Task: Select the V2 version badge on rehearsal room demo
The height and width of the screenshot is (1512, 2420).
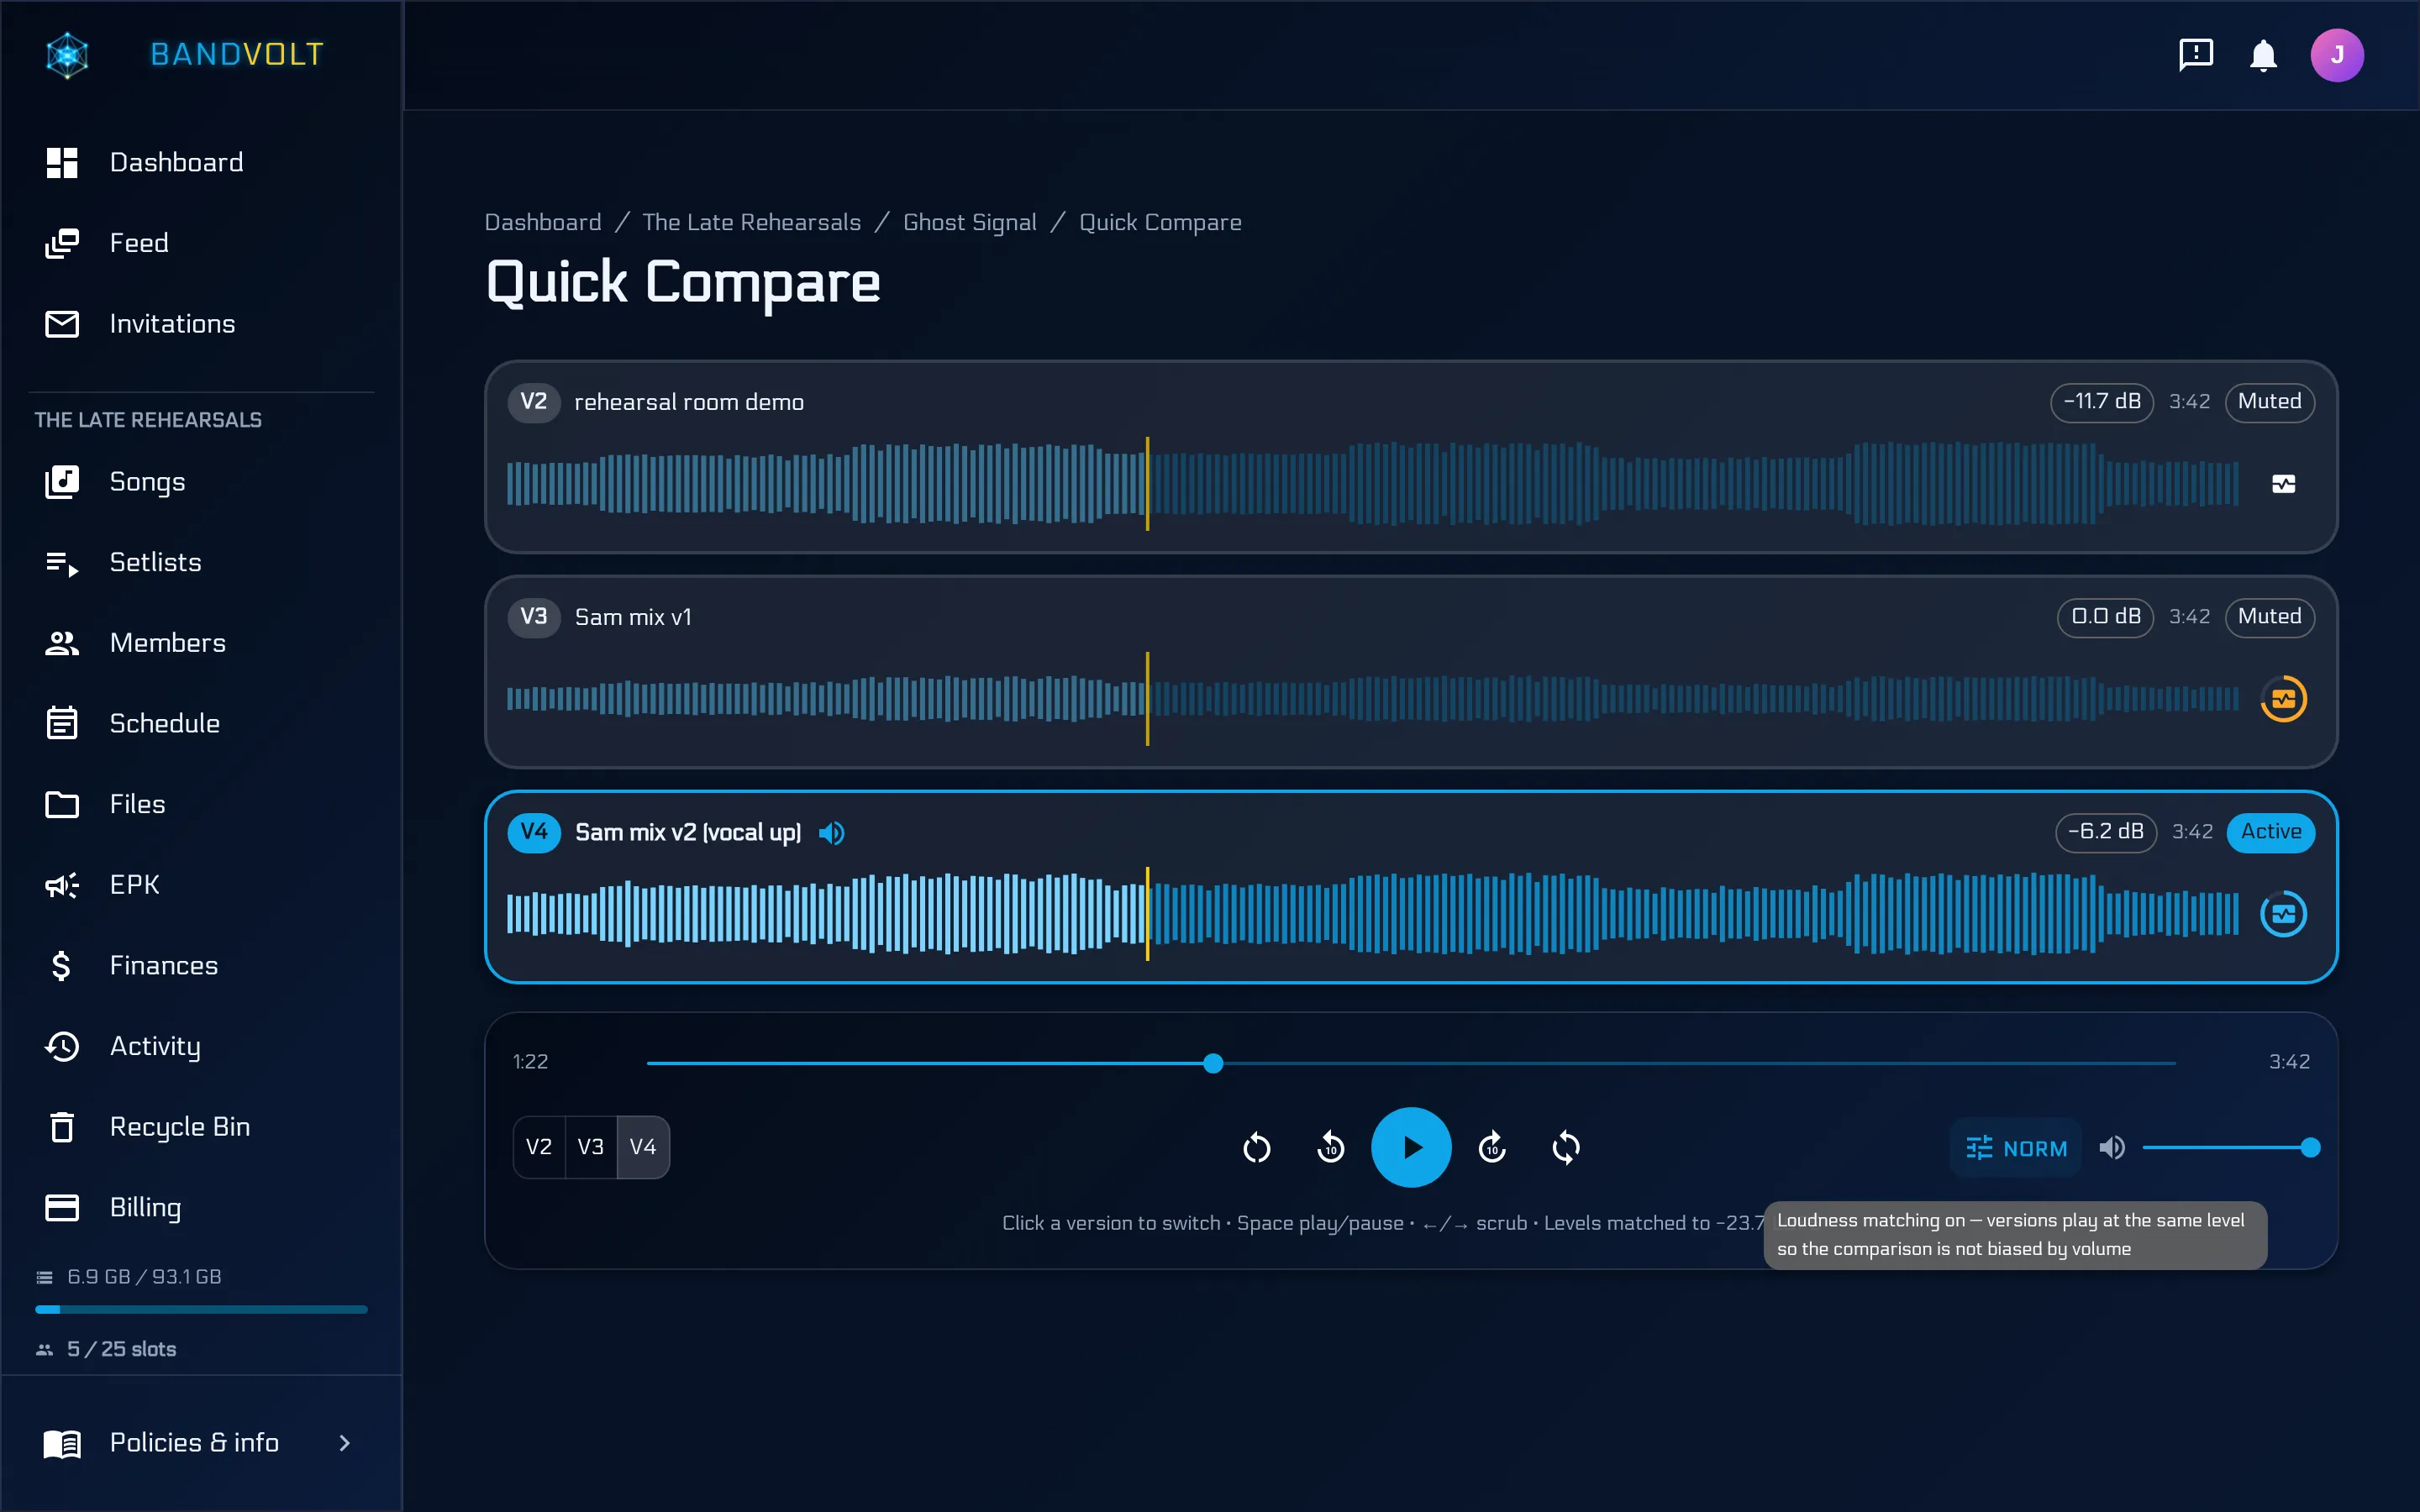Action: (x=534, y=402)
